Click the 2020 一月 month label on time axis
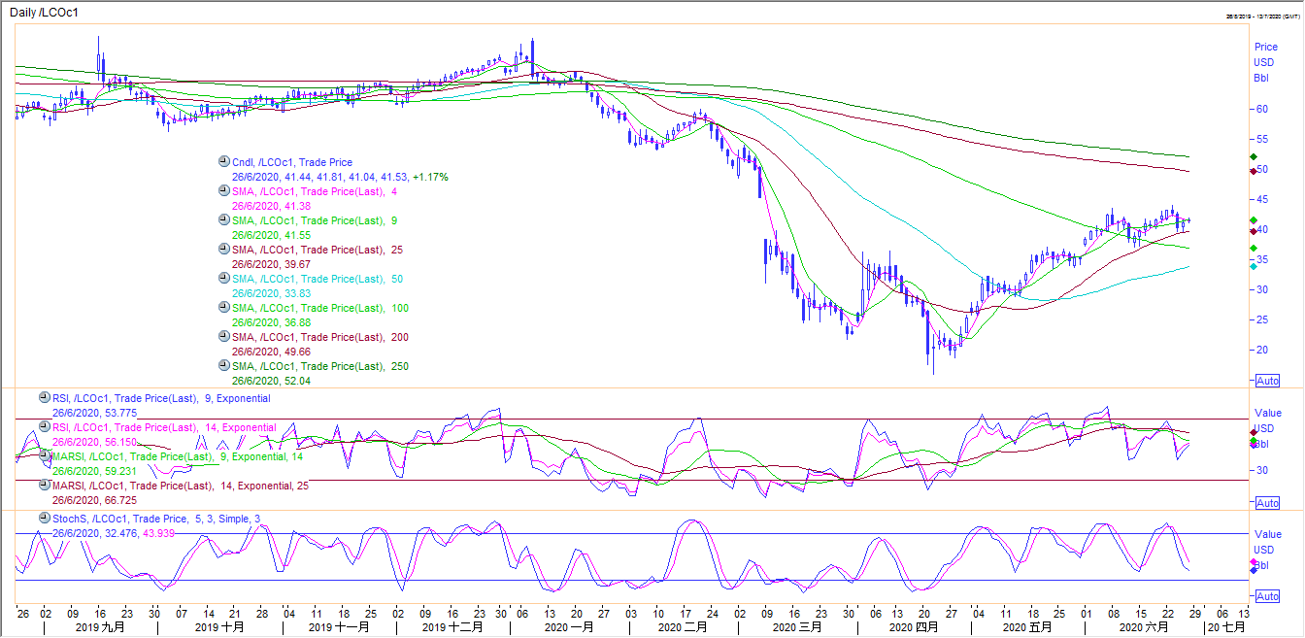This screenshot has height=638, width=1305. tap(568, 627)
